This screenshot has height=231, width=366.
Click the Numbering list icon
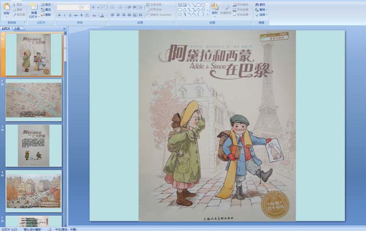click(x=120, y=7)
